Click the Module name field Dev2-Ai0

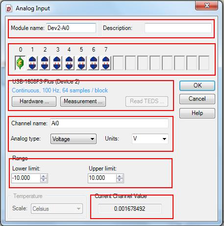point(71,28)
